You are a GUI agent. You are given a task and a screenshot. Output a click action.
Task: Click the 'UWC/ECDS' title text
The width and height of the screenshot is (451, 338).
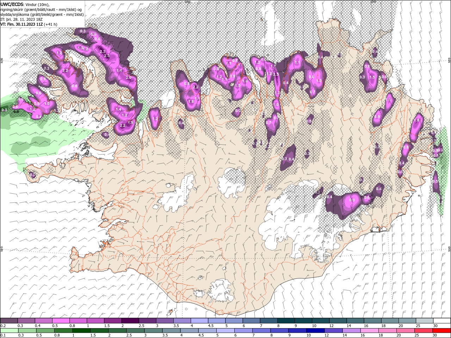point(12,4)
